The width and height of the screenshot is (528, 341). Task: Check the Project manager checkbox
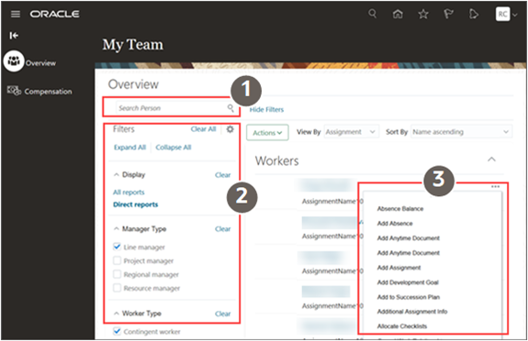tap(117, 260)
